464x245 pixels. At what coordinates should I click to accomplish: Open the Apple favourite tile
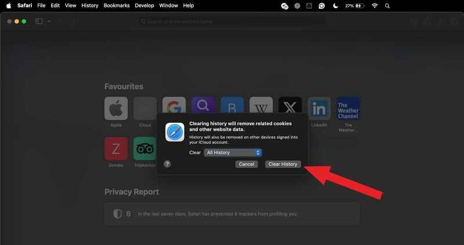pos(116,108)
